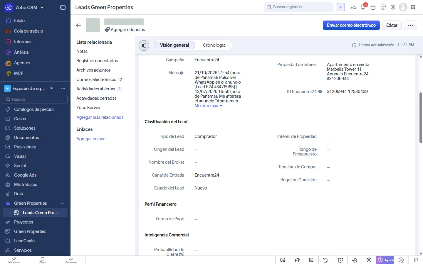Viewport: 423px width, 264px height.
Task: Open team space three-dot options
Action: 63,88
